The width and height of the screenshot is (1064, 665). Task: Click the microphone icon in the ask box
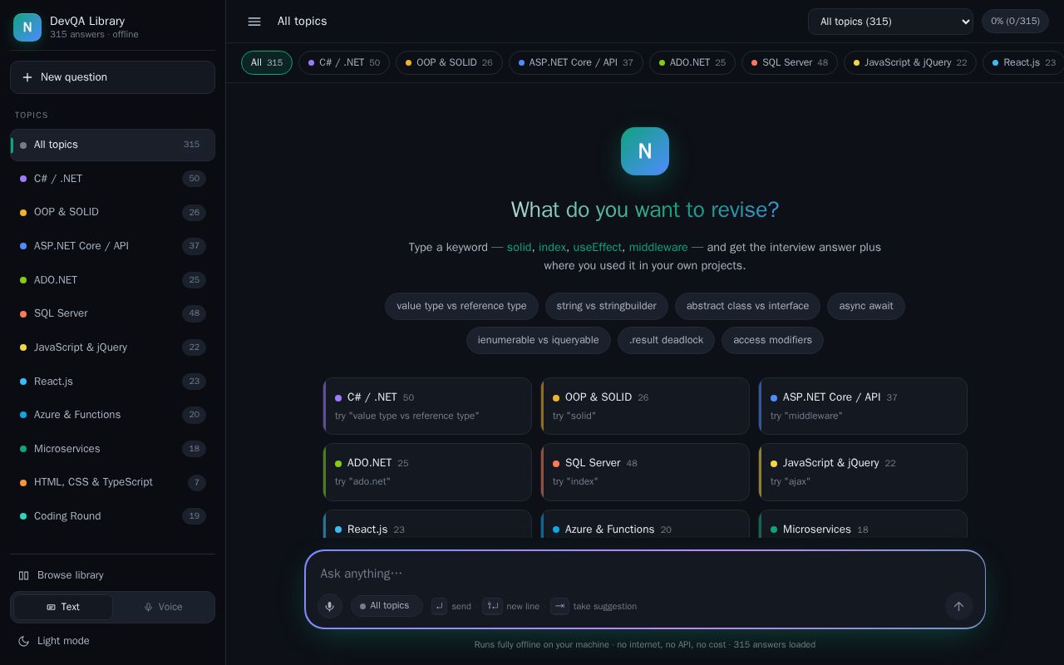(x=330, y=606)
